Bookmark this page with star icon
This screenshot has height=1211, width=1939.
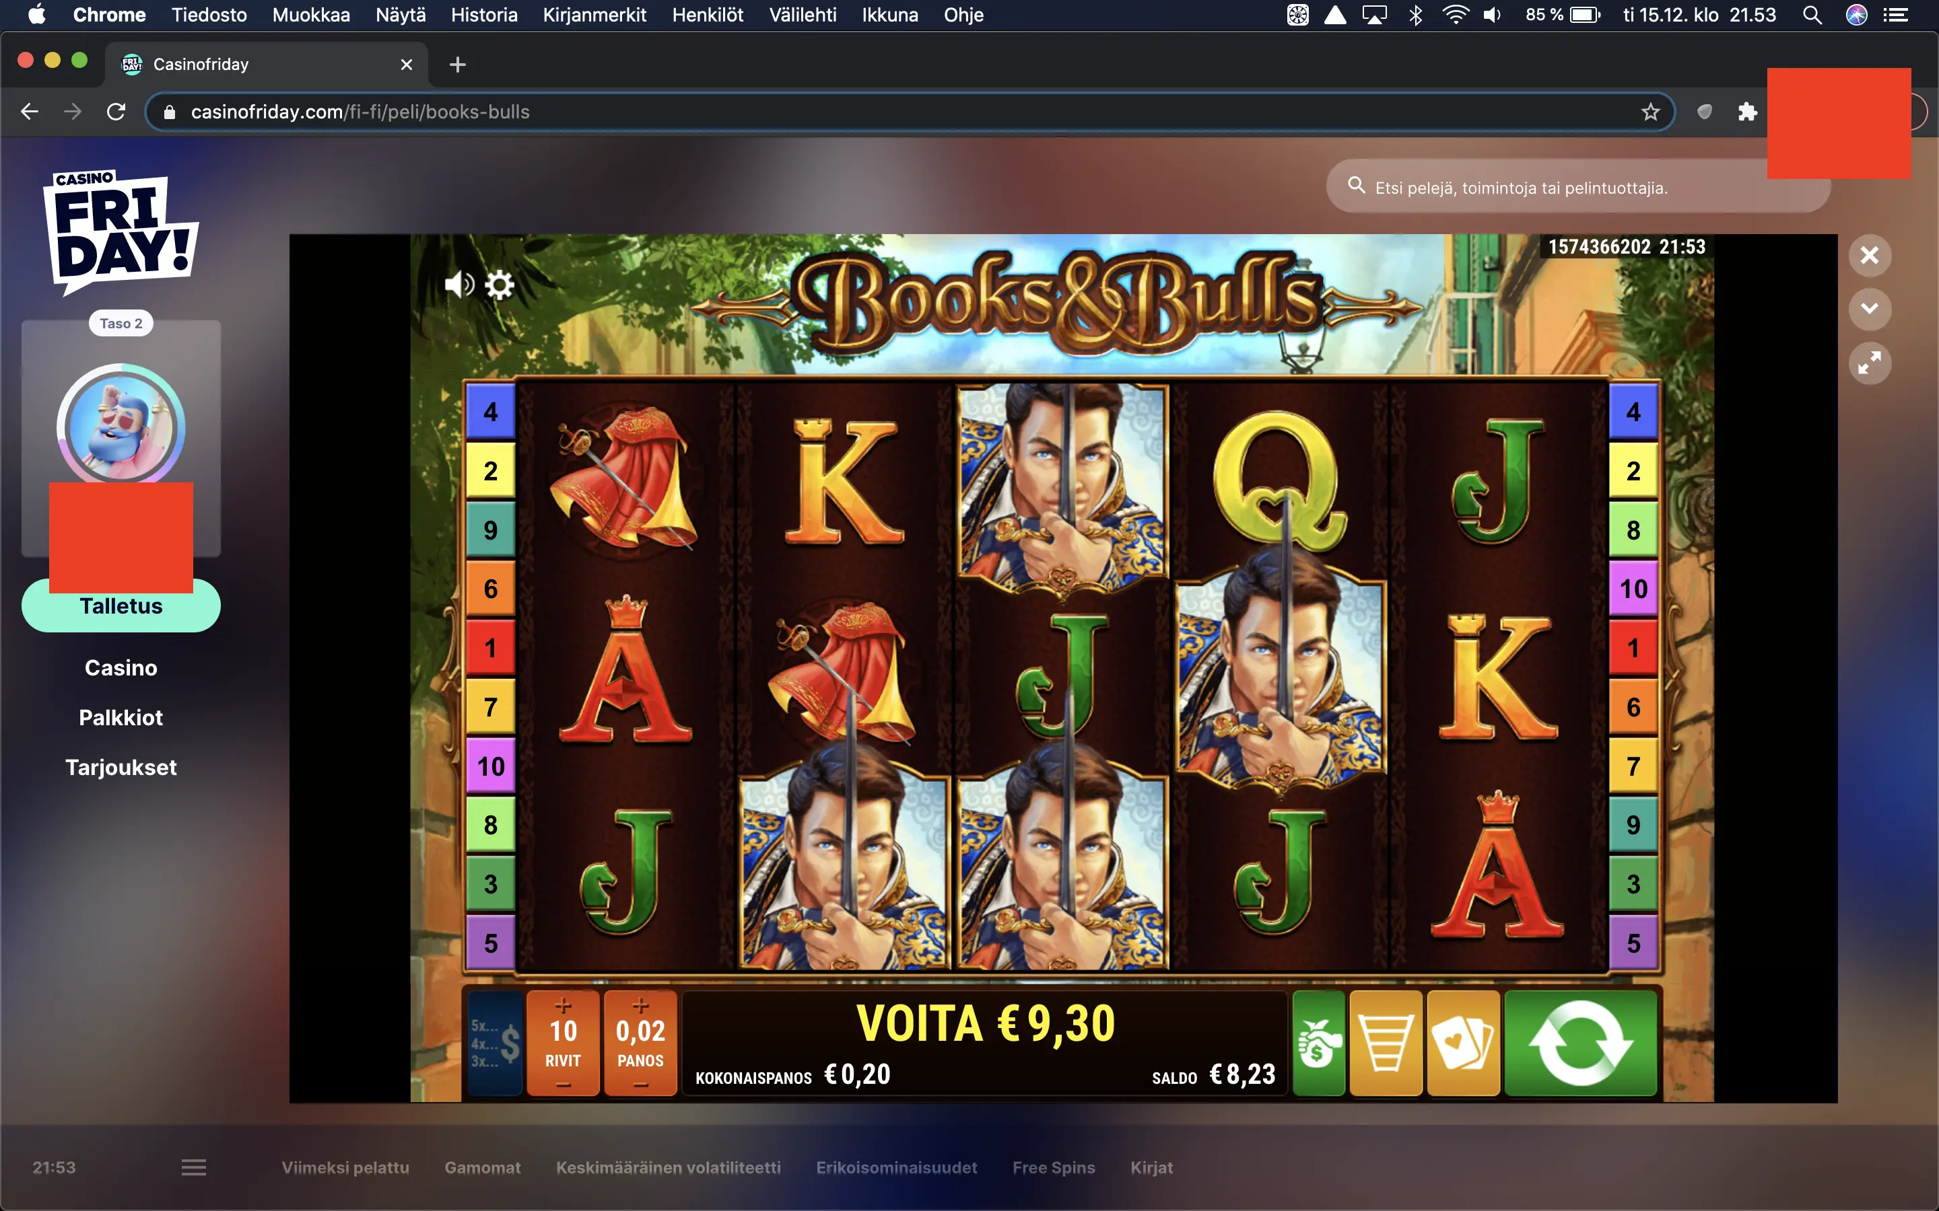[x=1649, y=112]
